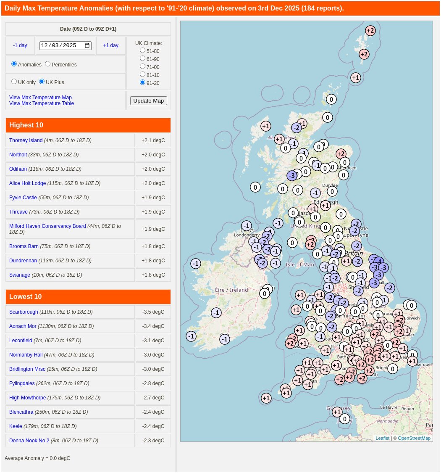Open the Thorney Island station link

[x=26, y=140]
